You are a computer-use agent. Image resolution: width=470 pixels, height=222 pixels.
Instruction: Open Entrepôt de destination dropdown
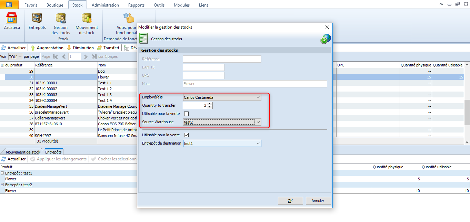click(x=258, y=144)
